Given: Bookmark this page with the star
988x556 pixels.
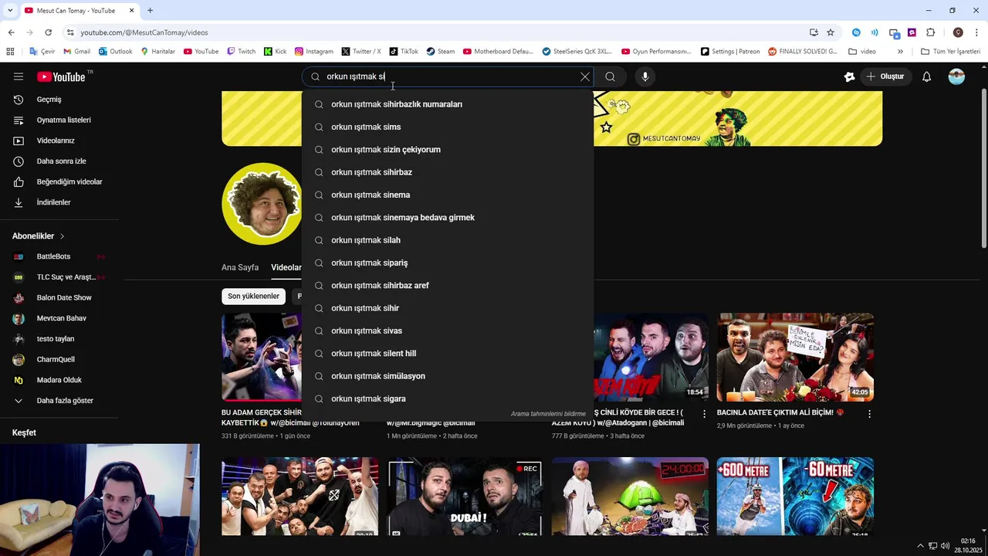Looking at the screenshot, I should point(831,32).
